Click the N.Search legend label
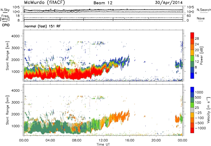 click(204, 10)
